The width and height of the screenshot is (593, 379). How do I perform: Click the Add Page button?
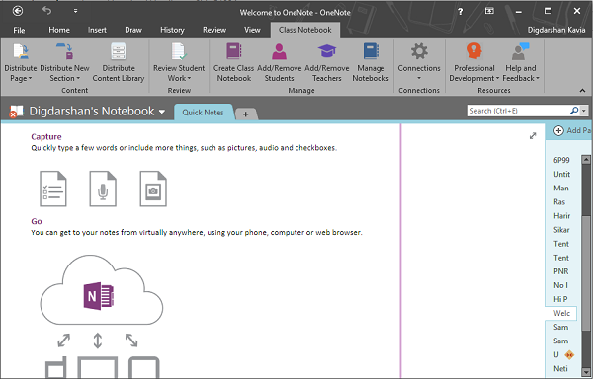(x=572, y=130)
